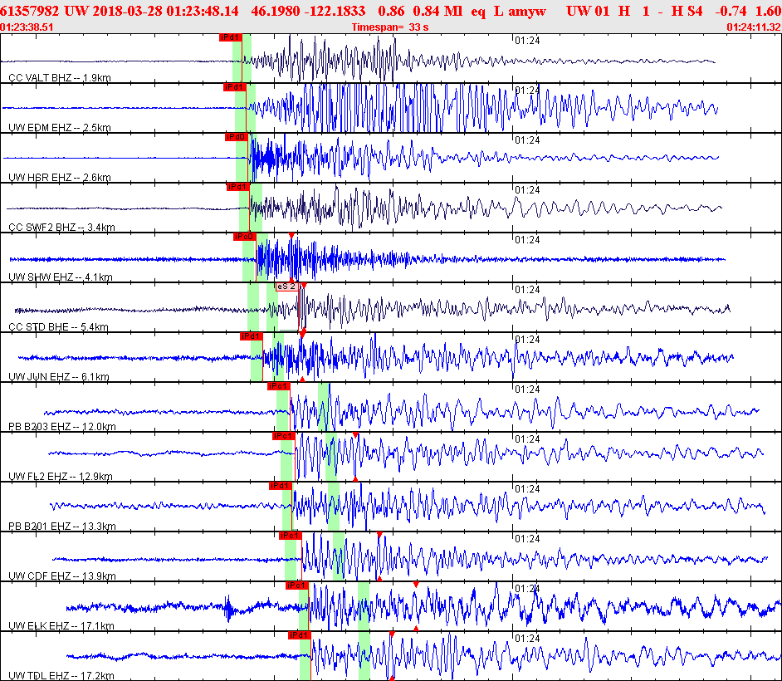
Task: Click the iPd1 pick flag on UW JUN trace
Action: pos(252,336)
